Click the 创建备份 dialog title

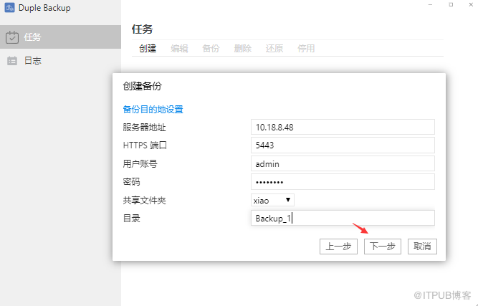143,86
